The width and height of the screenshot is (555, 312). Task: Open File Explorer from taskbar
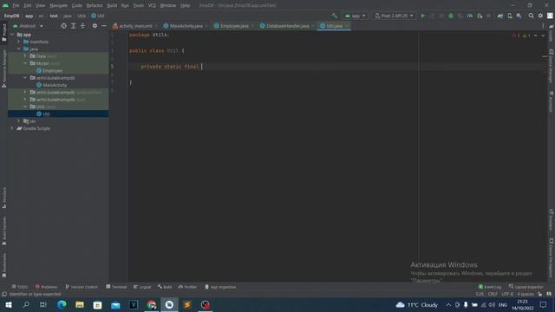click(80, 304)
